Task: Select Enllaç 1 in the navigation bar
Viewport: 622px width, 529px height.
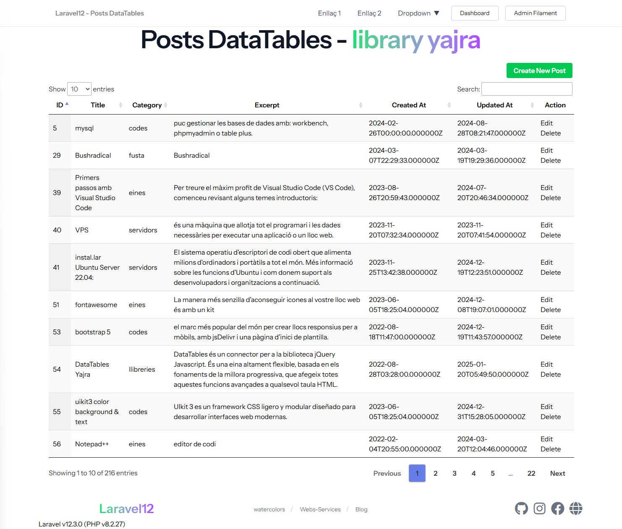Action: coord(329,13)
